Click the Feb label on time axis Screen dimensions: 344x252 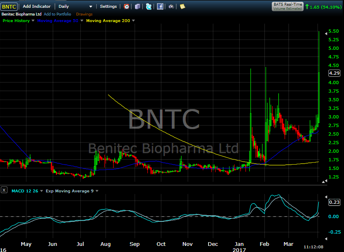[x=264, y=244]
